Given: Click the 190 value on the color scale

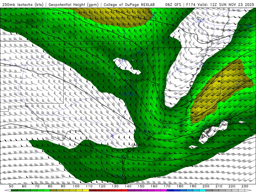Looking at the screenshot, I should coord(193,186).
